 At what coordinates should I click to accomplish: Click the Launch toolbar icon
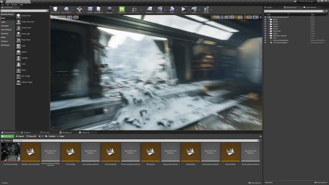coord(194,9)
